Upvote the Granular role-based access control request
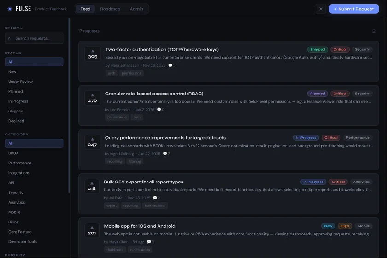This screenshot has width=387, height=258. pos(92,98)
